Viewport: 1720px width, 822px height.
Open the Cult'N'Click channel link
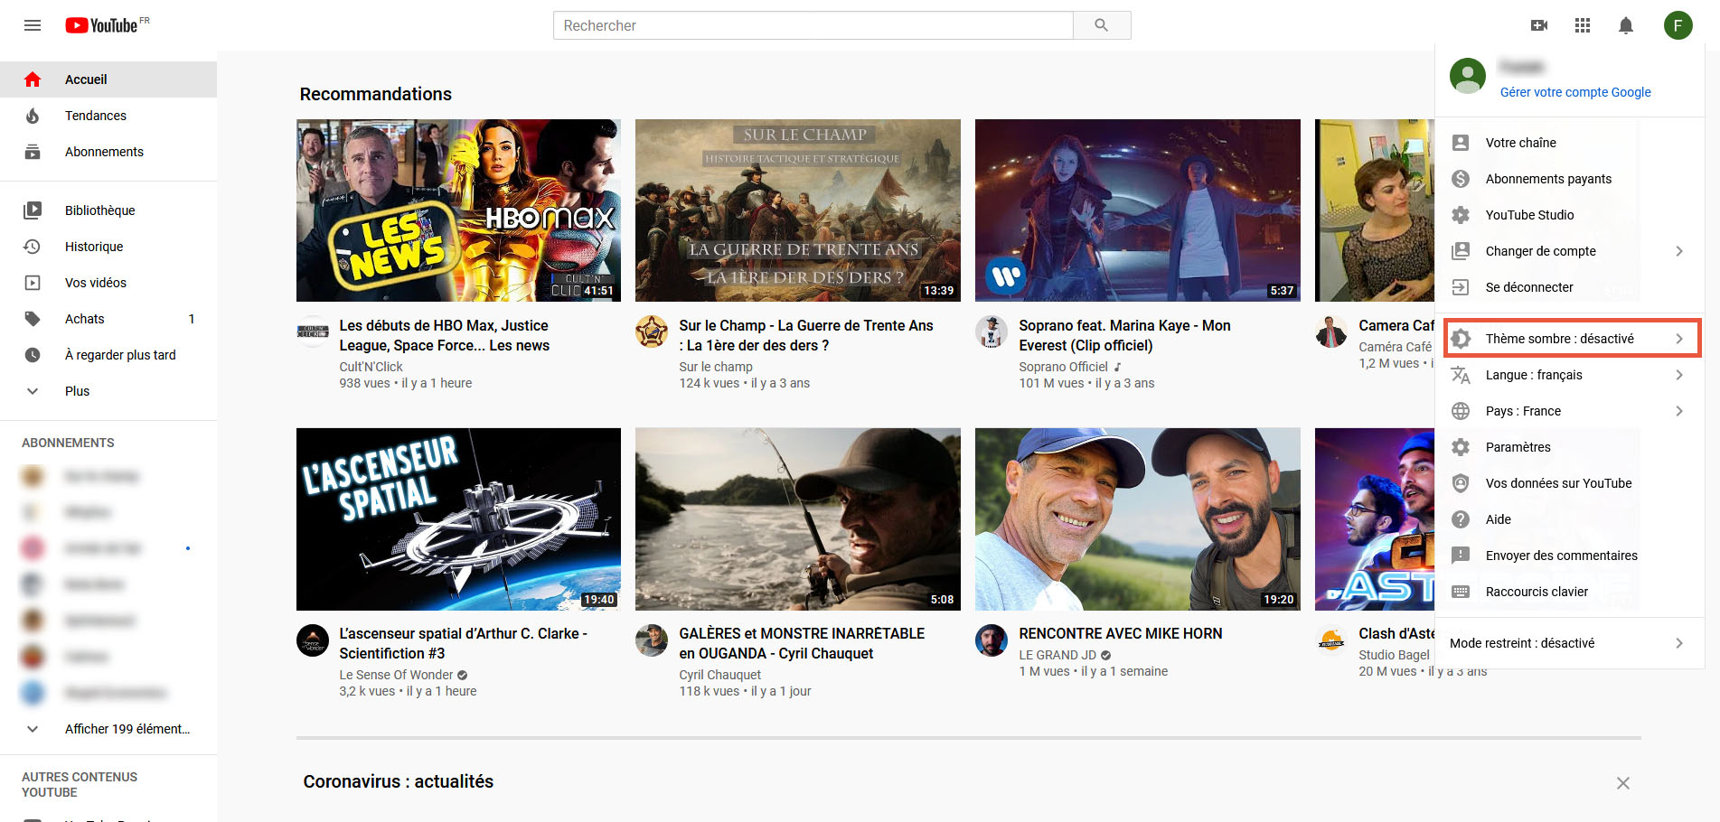click(x=371, y=367)
